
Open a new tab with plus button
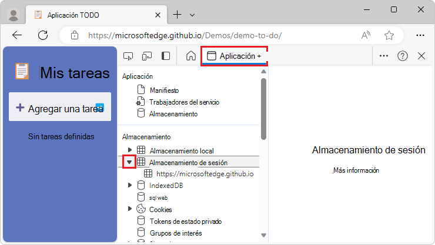click(177, 15)
